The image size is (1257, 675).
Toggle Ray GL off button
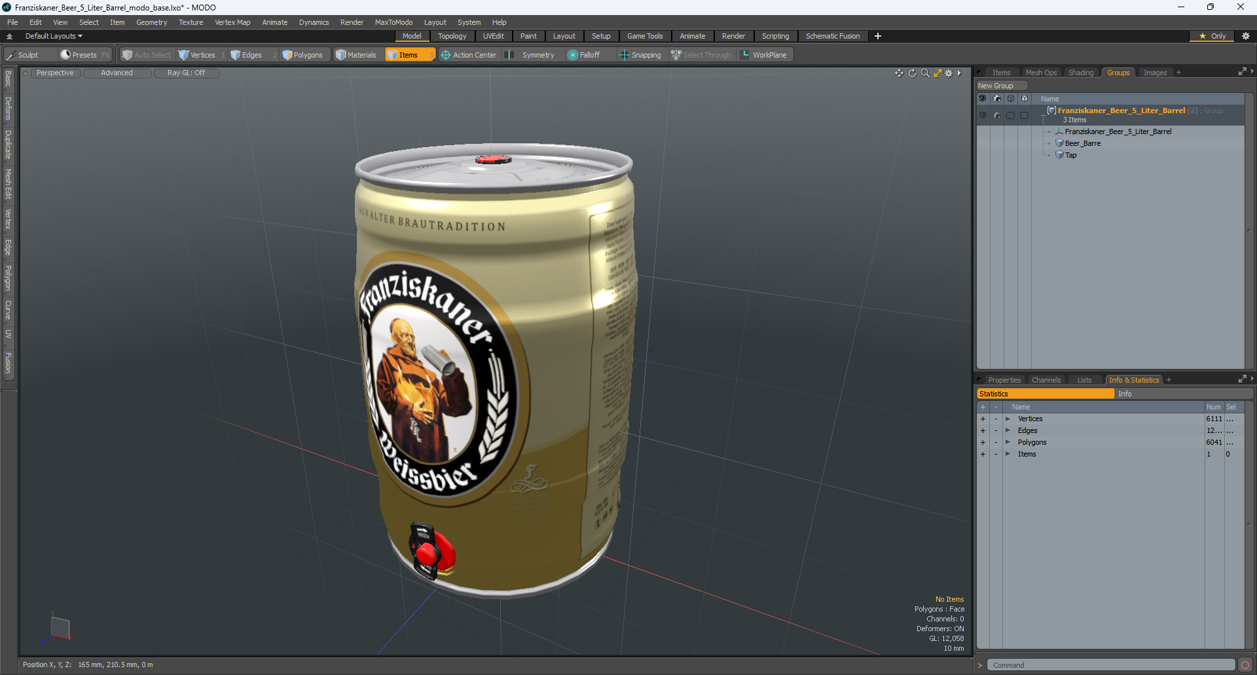click(x=186, y=73)
